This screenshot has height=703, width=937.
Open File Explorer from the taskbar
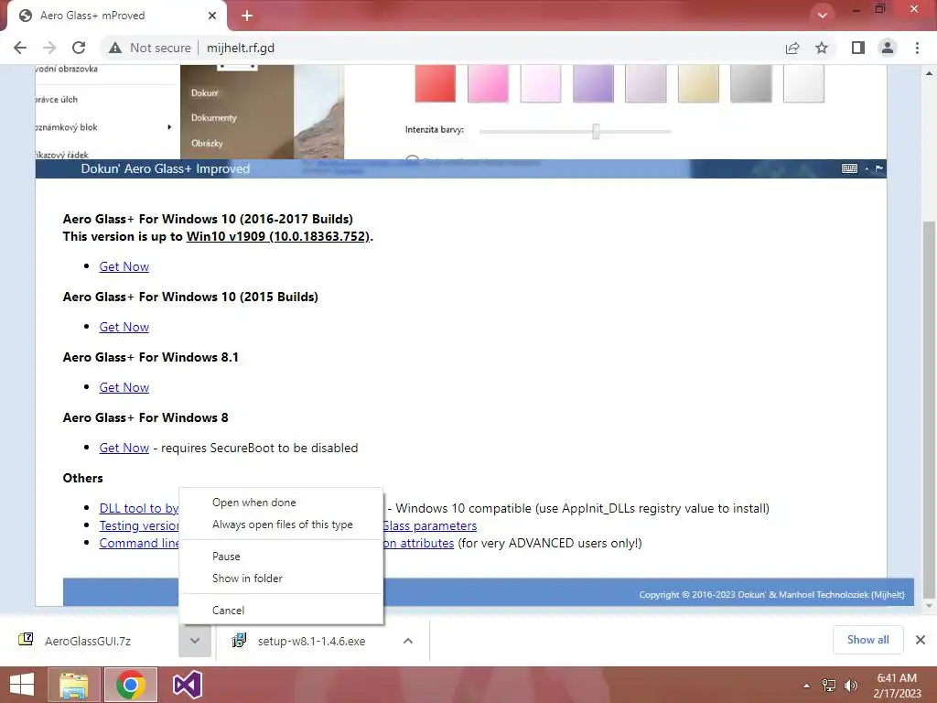coord(74,685)
